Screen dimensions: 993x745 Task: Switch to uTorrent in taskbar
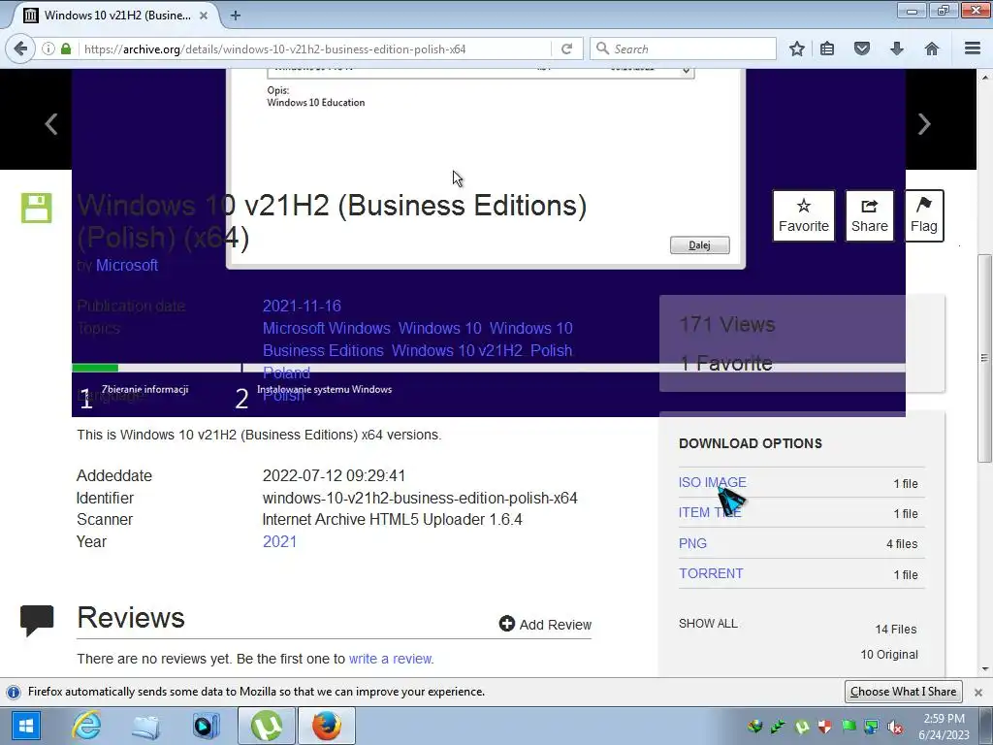[267, 726]
